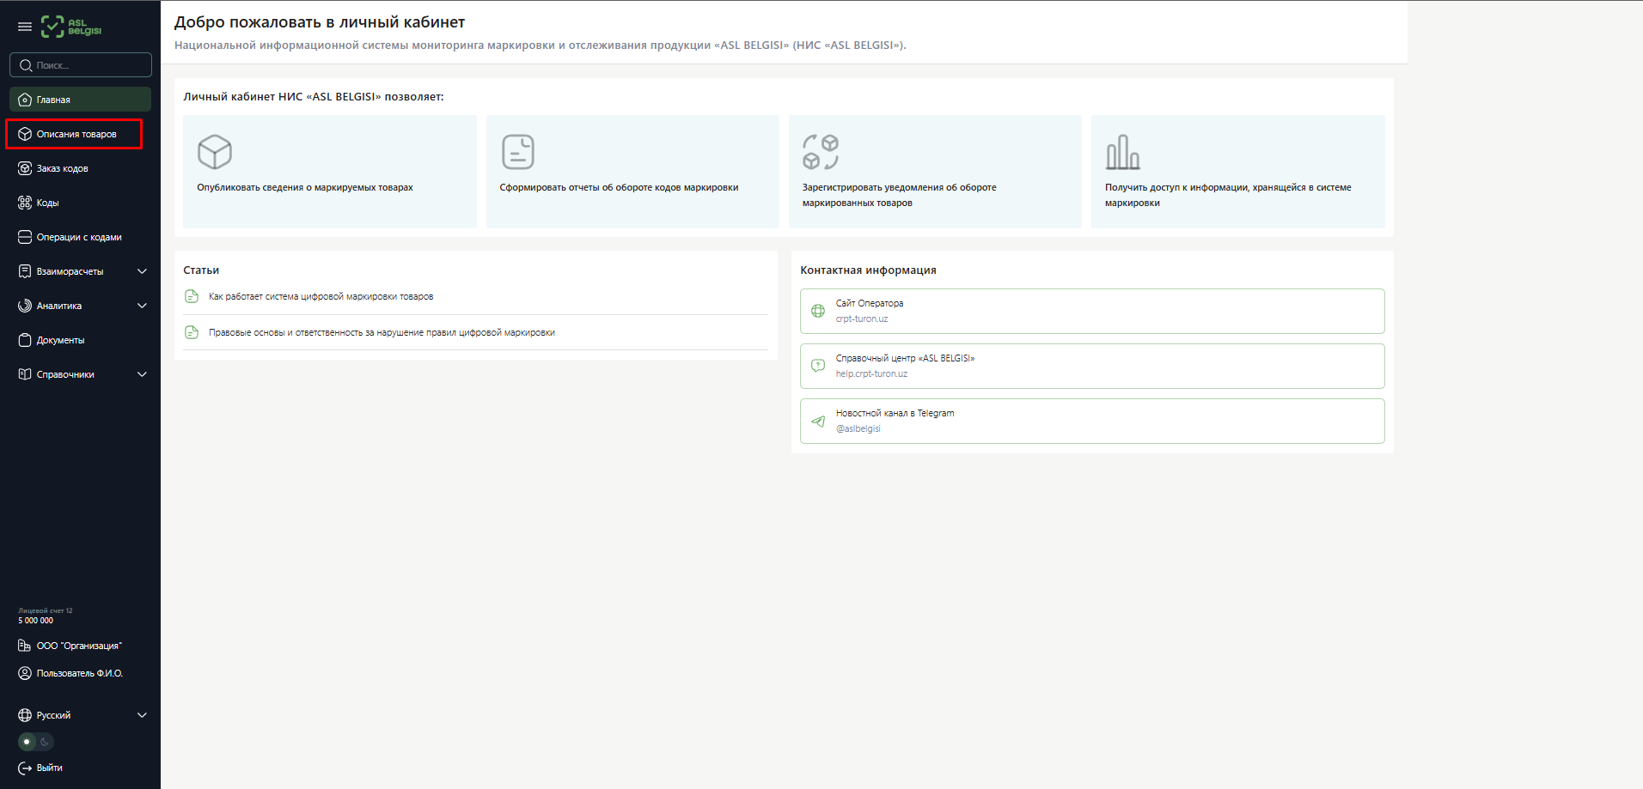The image size is (1643, 789).
Task: Click the globe icon in Сайт Оператора
Action: tap(818, 311)
